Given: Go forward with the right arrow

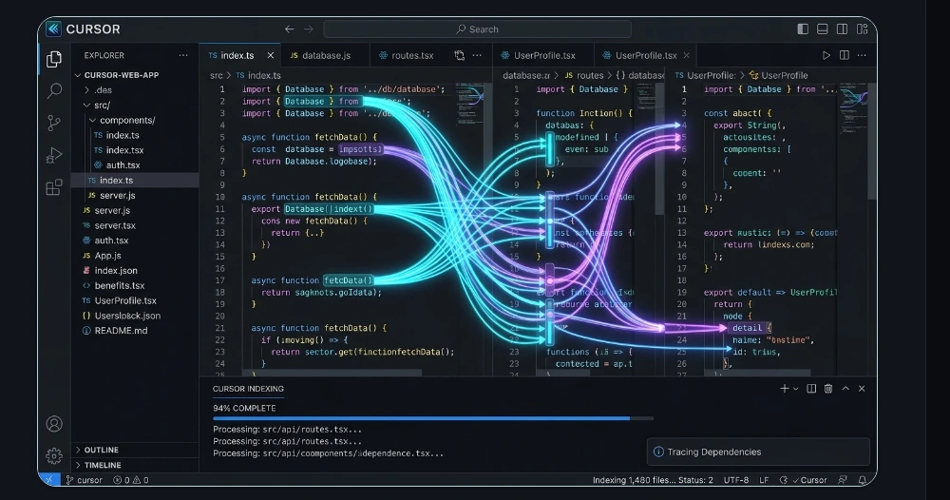Looking at the screenshot, I should [x=309, y=29].
